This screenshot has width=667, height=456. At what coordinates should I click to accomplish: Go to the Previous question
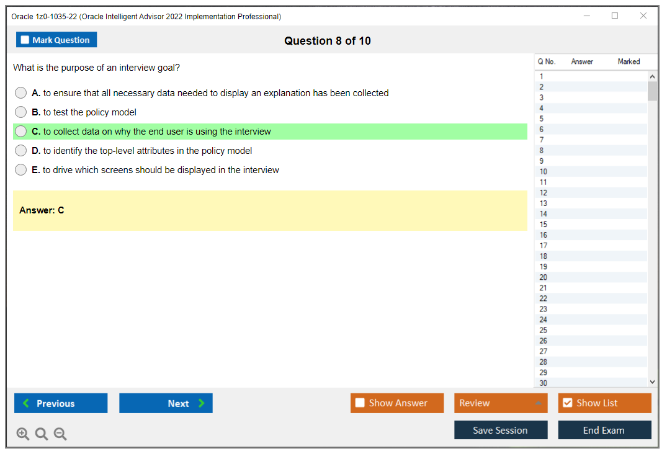(x=60, y=403)
